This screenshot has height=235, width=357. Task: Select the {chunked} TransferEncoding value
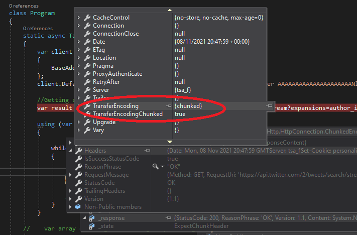[188, 106]
